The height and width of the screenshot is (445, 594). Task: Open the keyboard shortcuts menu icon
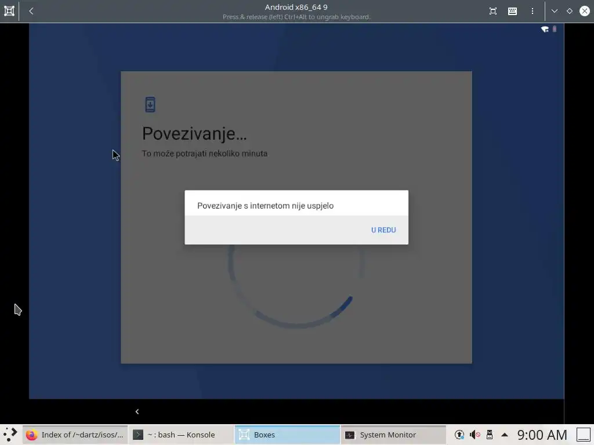[x=512, y=11]
